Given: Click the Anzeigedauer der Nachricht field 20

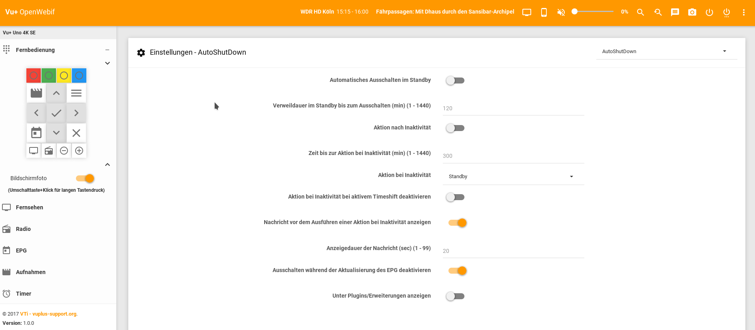Looking at the screenshot, I should click(513, 251).
